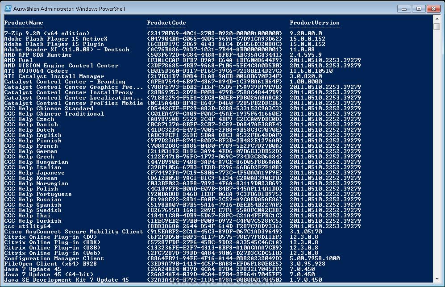Screen dimensions: 445x287
Task: Click the ProductName column header
Action: pyautogui.click(x=24, y=23)
